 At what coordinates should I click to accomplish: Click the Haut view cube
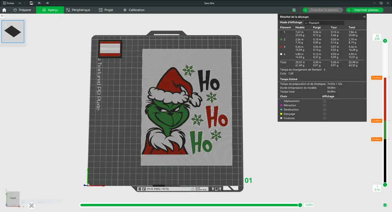(x=13, y=198)
